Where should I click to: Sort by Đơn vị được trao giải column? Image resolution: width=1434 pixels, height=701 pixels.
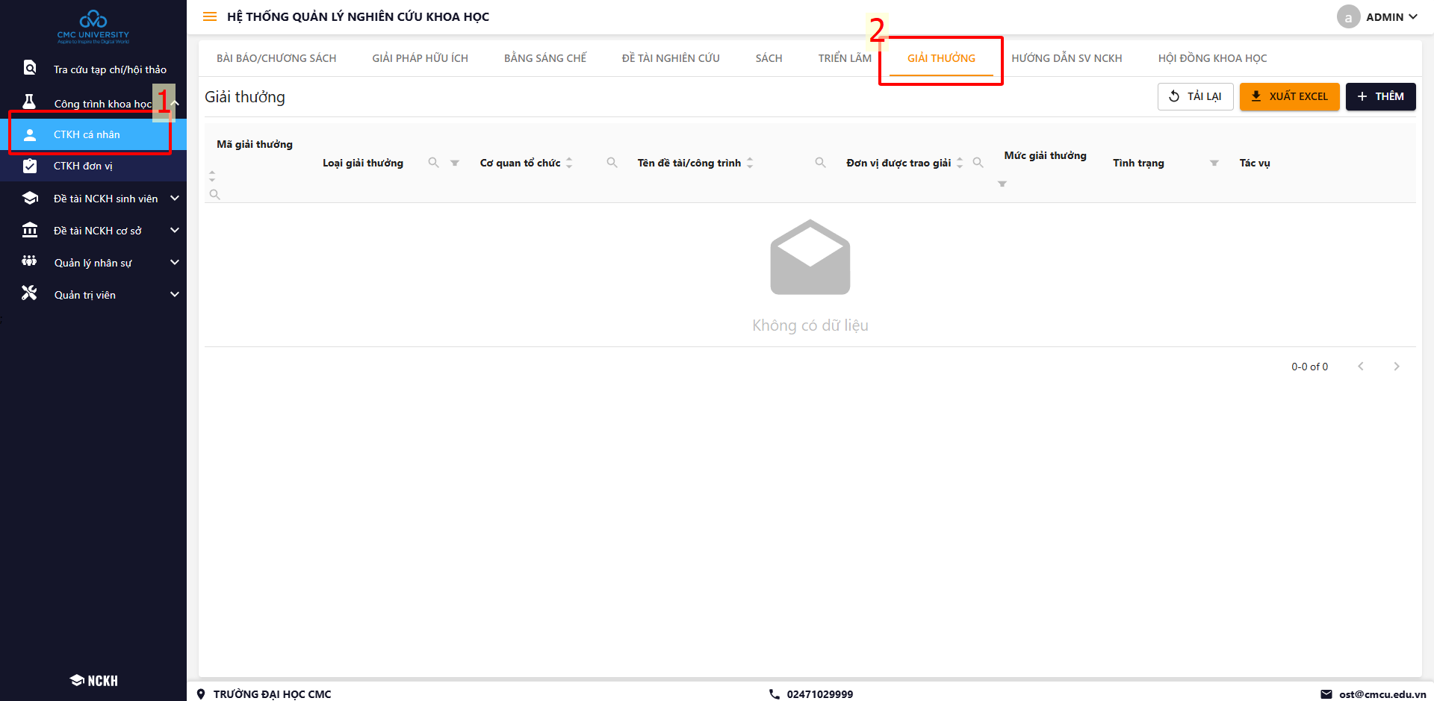click(x=960, y=163)
